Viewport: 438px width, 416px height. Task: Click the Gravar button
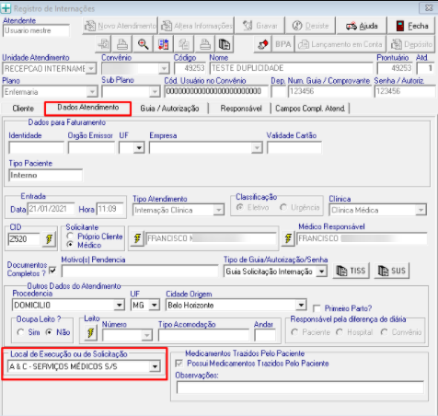pos(259,26)
